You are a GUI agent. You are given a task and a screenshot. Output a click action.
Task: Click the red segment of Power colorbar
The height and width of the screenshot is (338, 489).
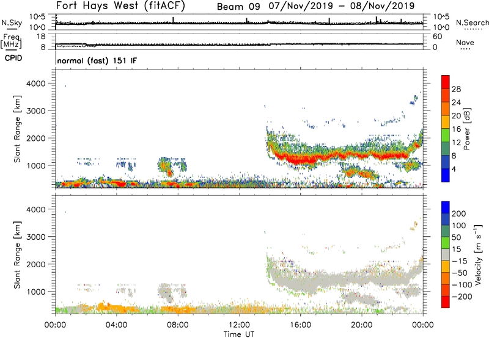[x=446, y=82]
